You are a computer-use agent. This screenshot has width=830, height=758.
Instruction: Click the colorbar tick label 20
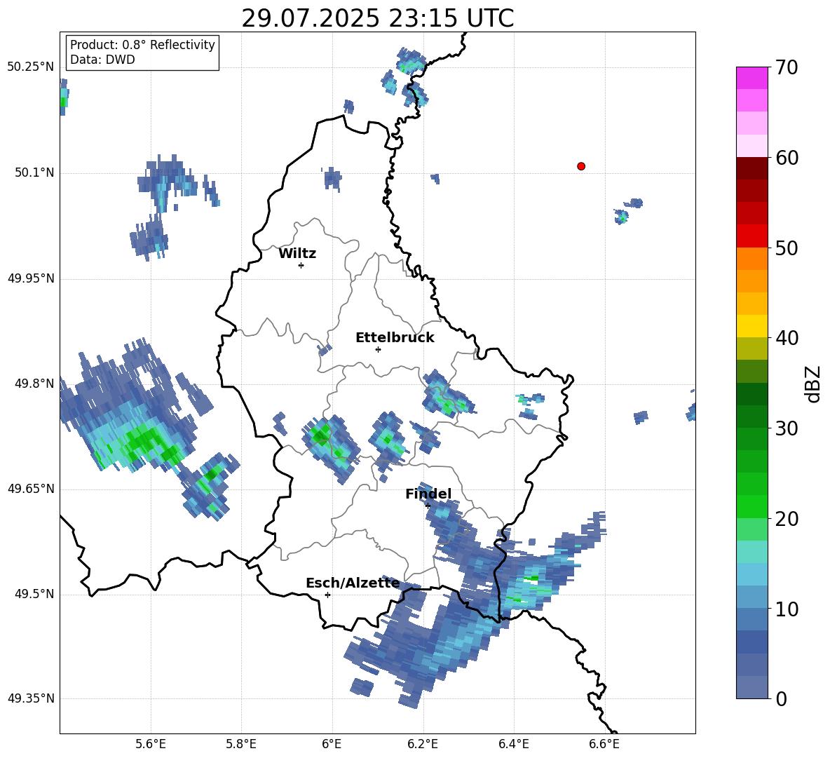coord(786,519)
